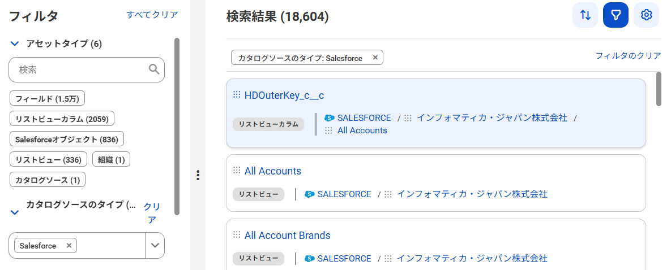Click the magnifier icon in the filter search box
Screen dimensions: 671x270
pyautogui.click(x=153, y=69)
